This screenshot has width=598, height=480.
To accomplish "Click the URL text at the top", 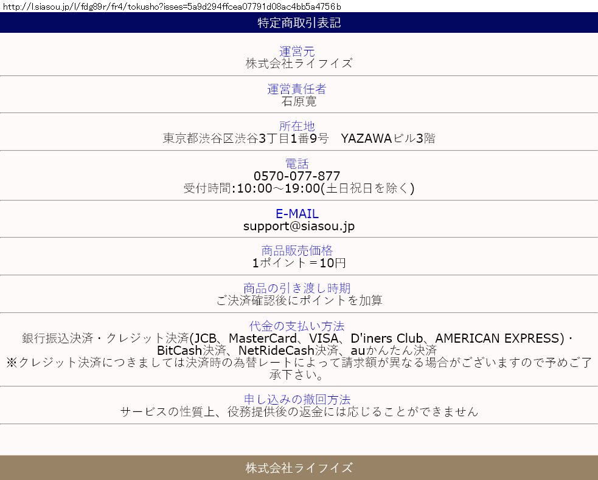I will coord(172,7).
